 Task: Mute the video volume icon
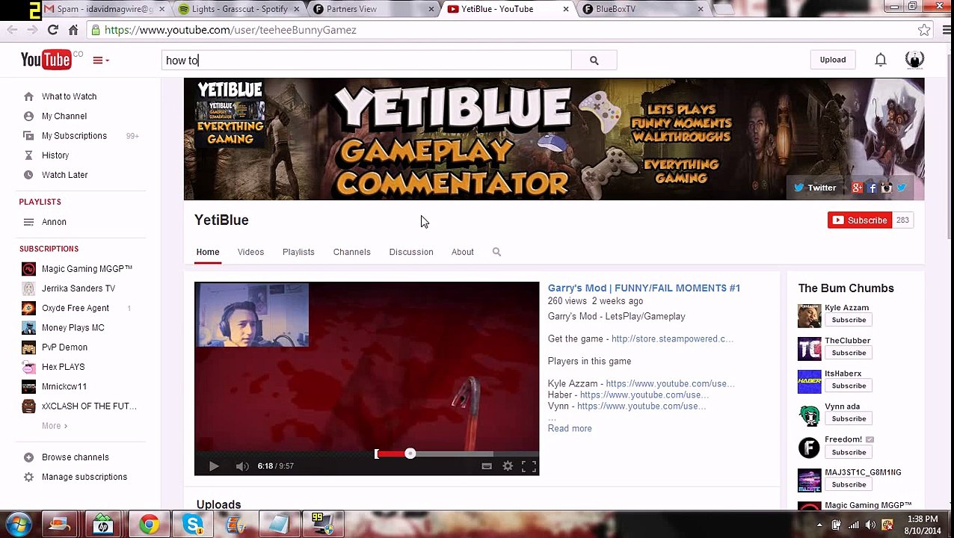coord(241,466)
